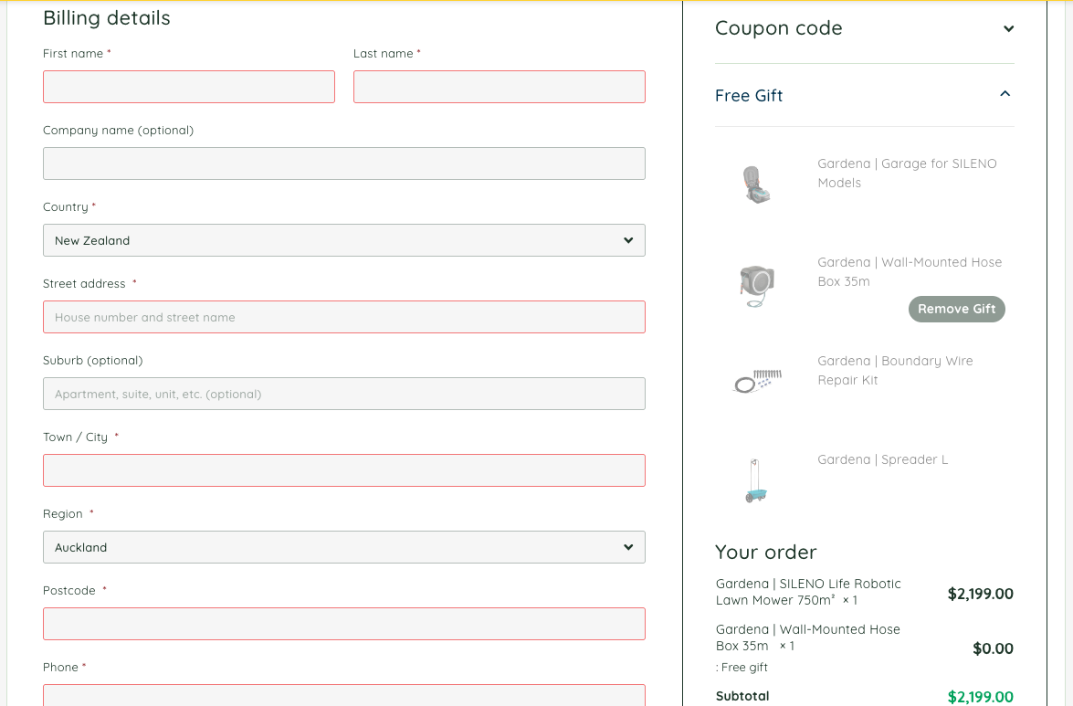The height and width of the screenshot is (706, 1073).
Task: Click the Town / City input
Action: tap(343, 470)
